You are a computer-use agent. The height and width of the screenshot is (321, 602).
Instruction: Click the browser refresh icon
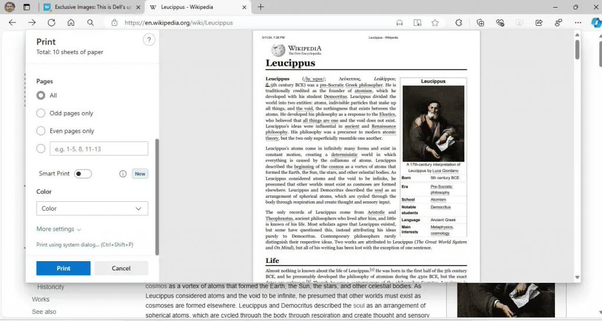pyautogui.click(x=51, y=23)
